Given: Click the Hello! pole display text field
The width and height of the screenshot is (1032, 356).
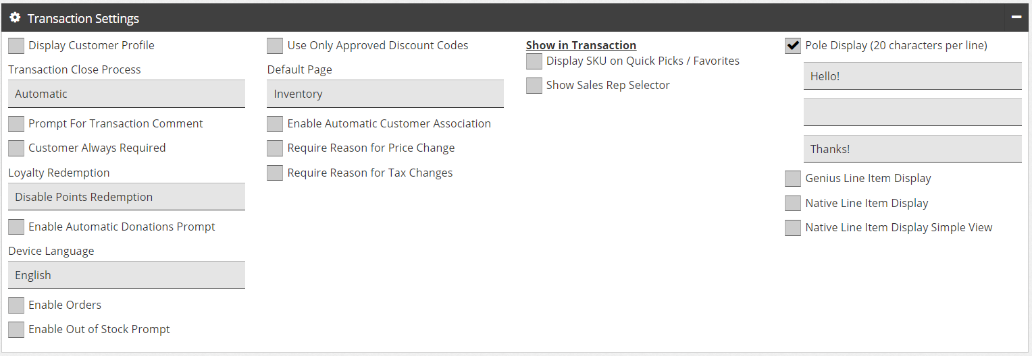Looking at the screenshot, I should coord(912,76).
